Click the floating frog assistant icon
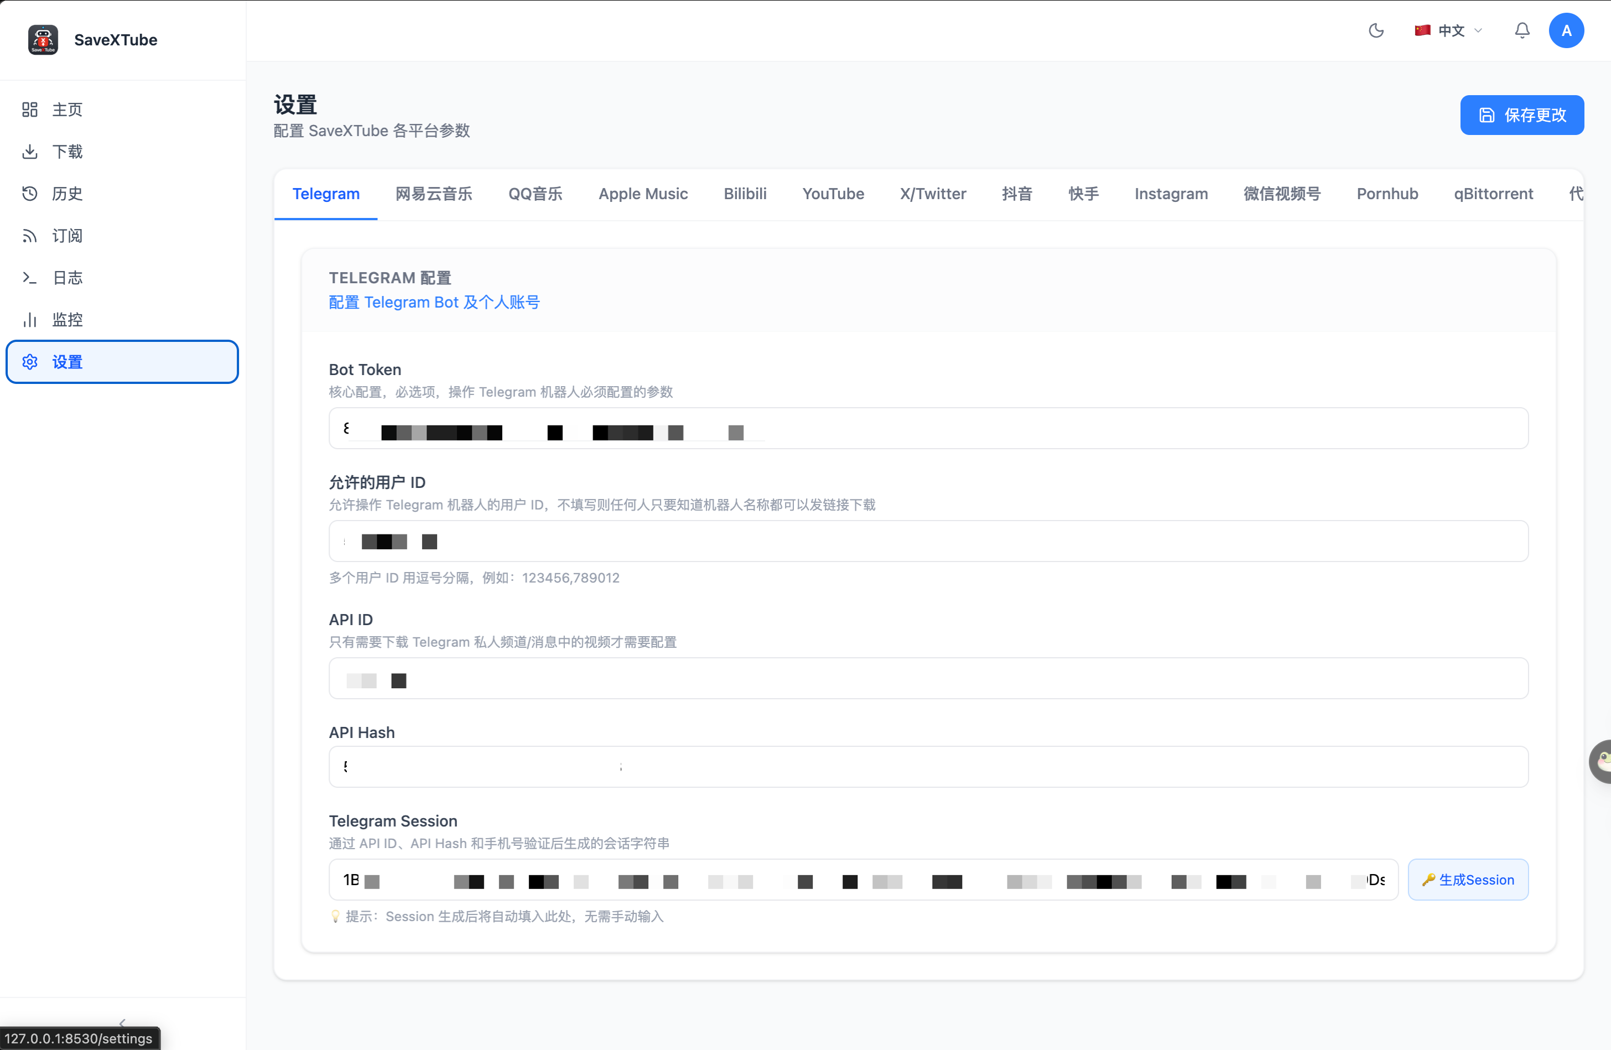The width and height of the screenshot is (1611, 1050). pyautogui.click(x=1601, y=762)
